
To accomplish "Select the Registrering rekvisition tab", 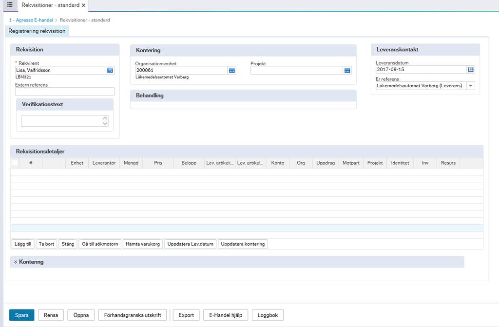I will point(37,31).
